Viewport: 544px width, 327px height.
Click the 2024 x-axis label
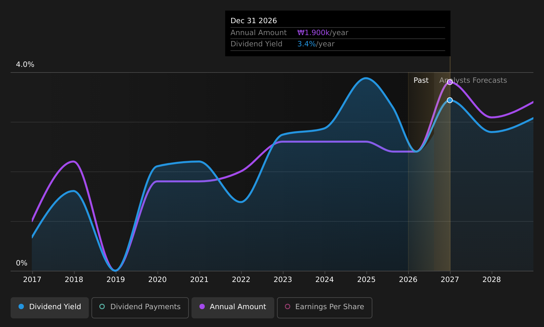pos(324,280)
